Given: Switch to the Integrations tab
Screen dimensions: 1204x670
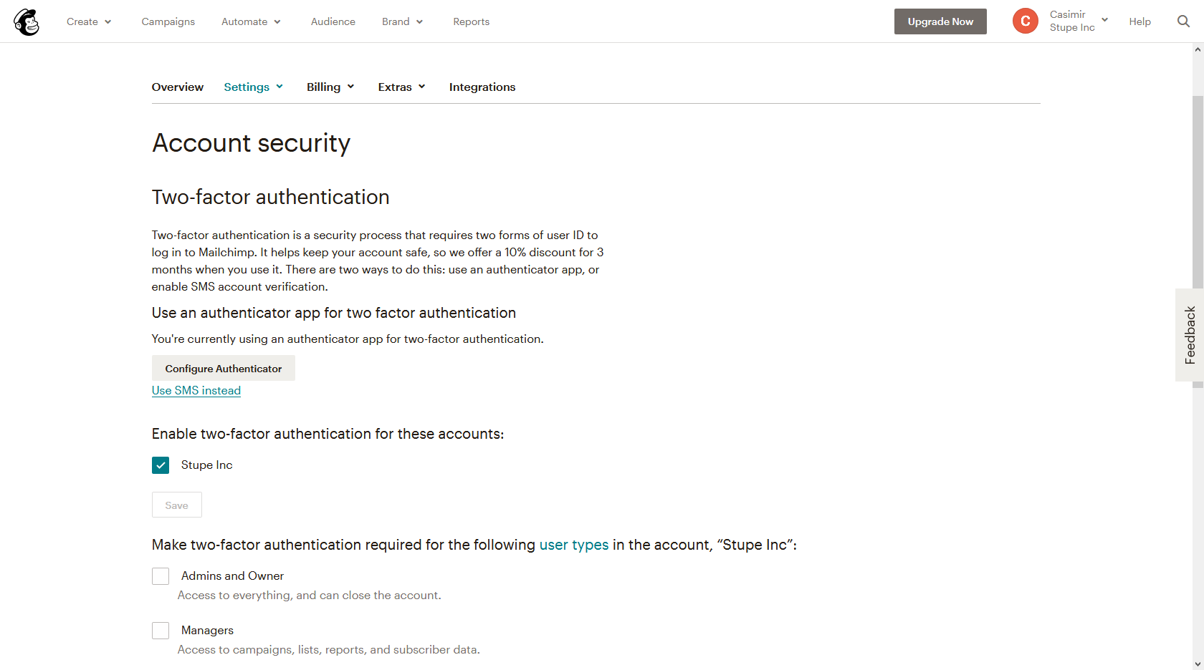Looking at the screenshot, I should (x=482, y=87).
